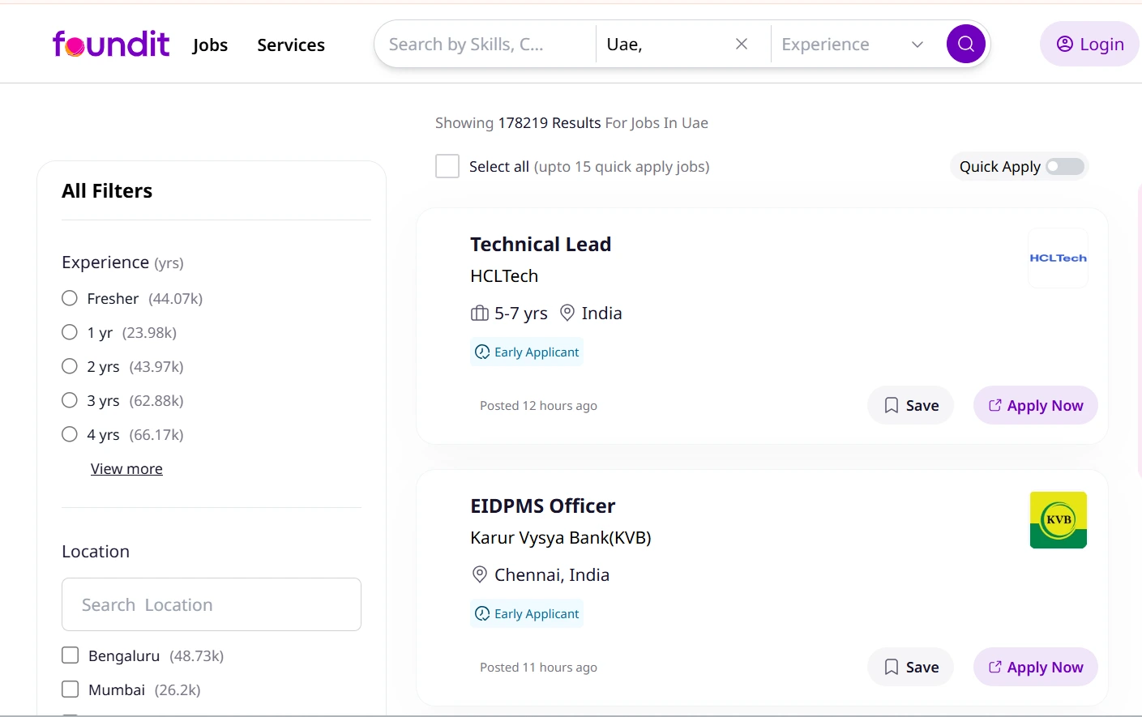Click the external-link icon on Technical Lead Apply Now
Image resolution: width=1142 pixels, height=717 pixels.
tap(995, 405)
